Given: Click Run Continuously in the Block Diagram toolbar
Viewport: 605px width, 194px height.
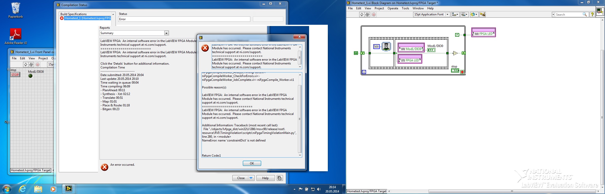Looking at the screenshot, I should 367,14.
